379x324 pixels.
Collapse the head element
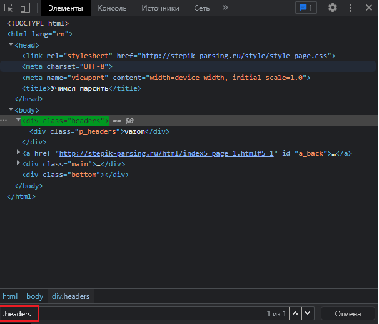point(11,45)
